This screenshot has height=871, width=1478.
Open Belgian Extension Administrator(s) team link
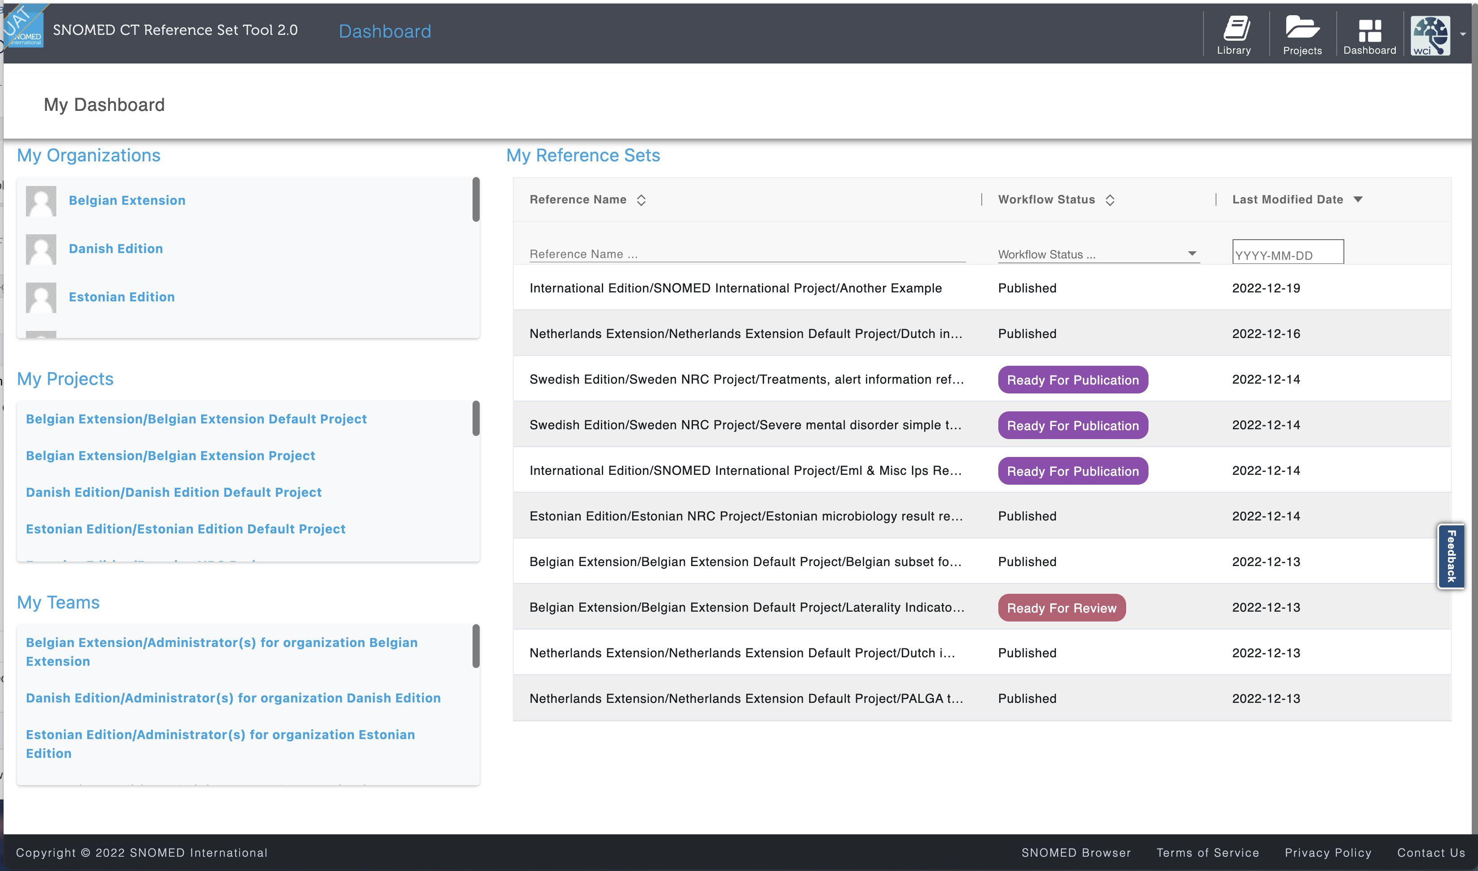click(222, 651)
